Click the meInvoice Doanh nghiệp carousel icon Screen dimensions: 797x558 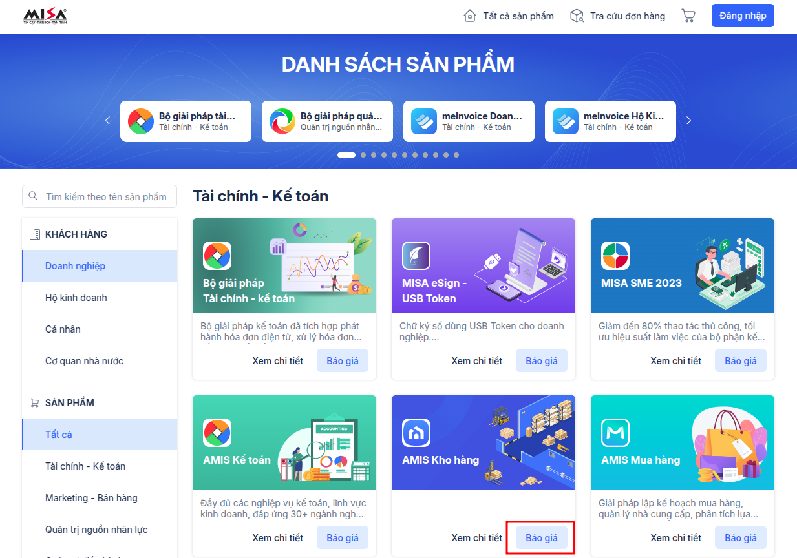pyautogui.click(x=424, y=121)
